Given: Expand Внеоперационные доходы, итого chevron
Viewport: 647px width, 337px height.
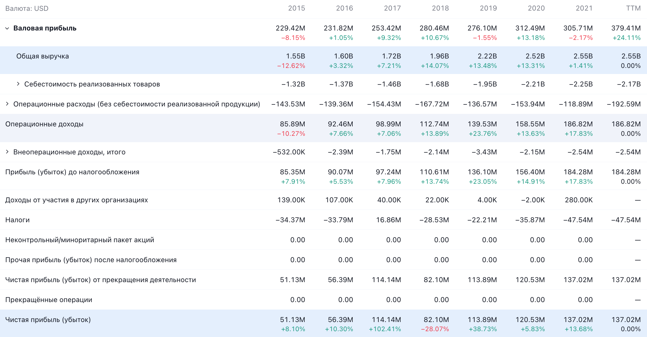Looking at the screenshot, I should tap(7, 152).
